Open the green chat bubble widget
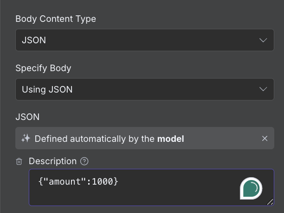The width and height of the screenshot is (284, 213). pos(251,188)
